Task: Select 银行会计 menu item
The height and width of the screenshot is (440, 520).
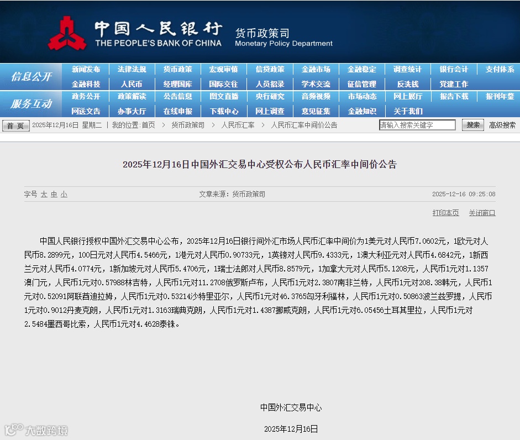Action: [454, 69]
